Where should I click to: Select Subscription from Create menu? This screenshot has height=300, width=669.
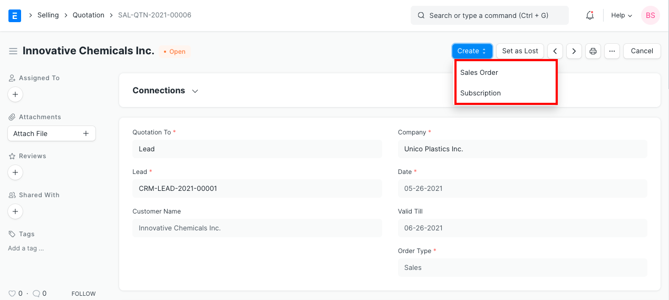480,93
